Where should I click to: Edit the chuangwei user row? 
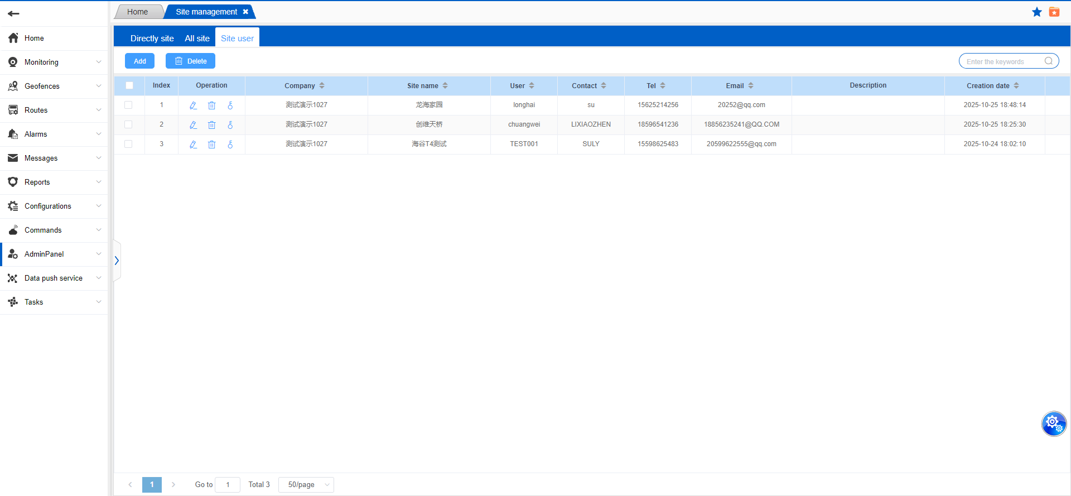pyautogui.click(x=193, y=125)
